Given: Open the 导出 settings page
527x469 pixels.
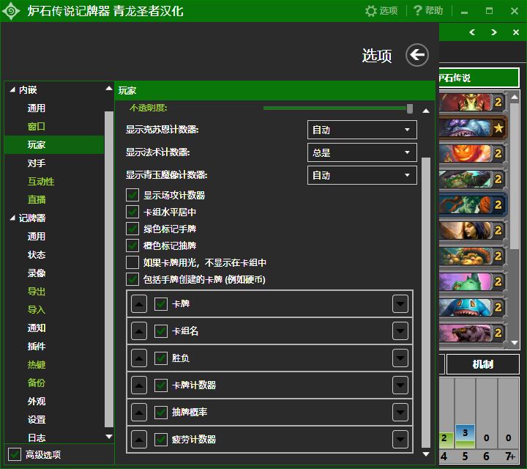Looking at the screenshot, I should point(37,292).
